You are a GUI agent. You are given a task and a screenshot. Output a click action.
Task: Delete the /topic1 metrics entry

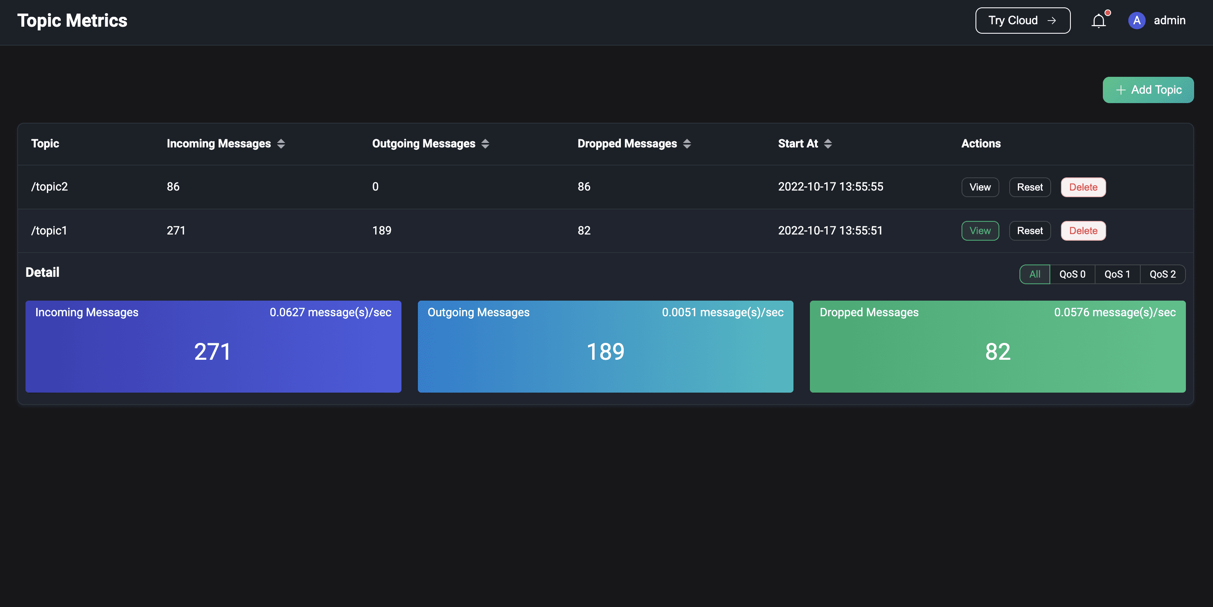pos(1083,231)
